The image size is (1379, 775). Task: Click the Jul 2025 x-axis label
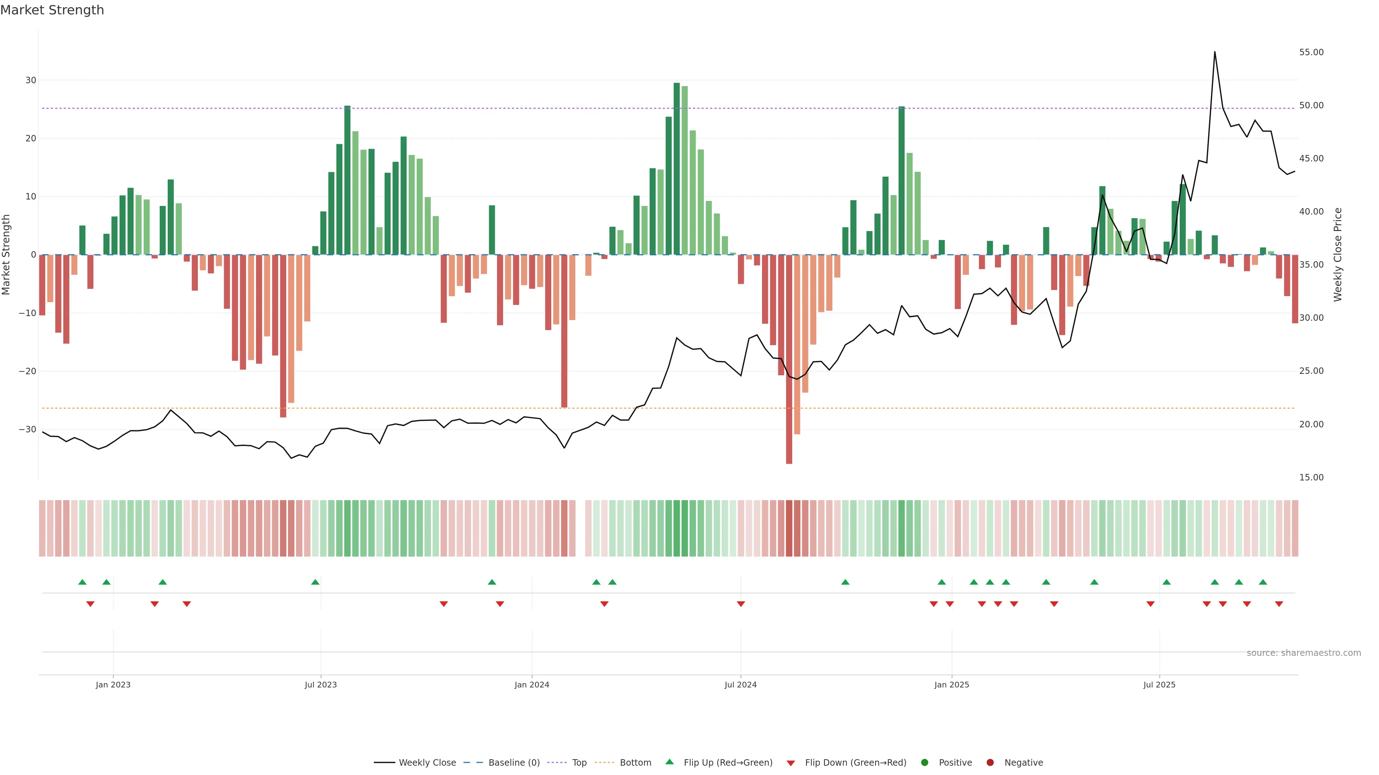pyautogui.click(x=1159, y=685)
